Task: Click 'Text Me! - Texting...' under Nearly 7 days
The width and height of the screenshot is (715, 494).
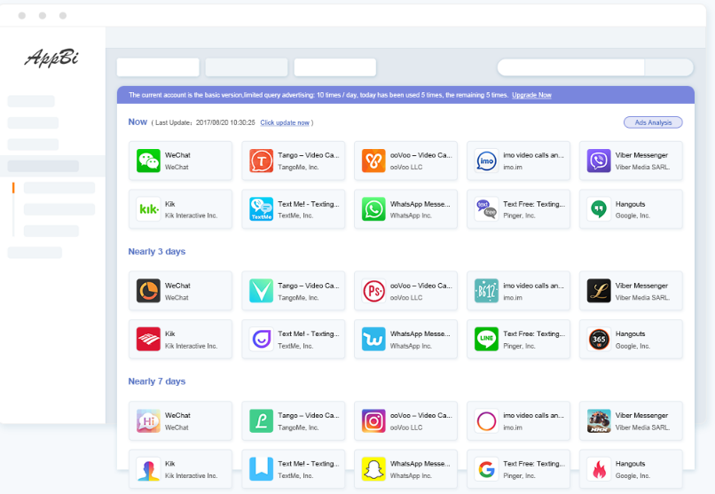Action: [x=309, y=464]
